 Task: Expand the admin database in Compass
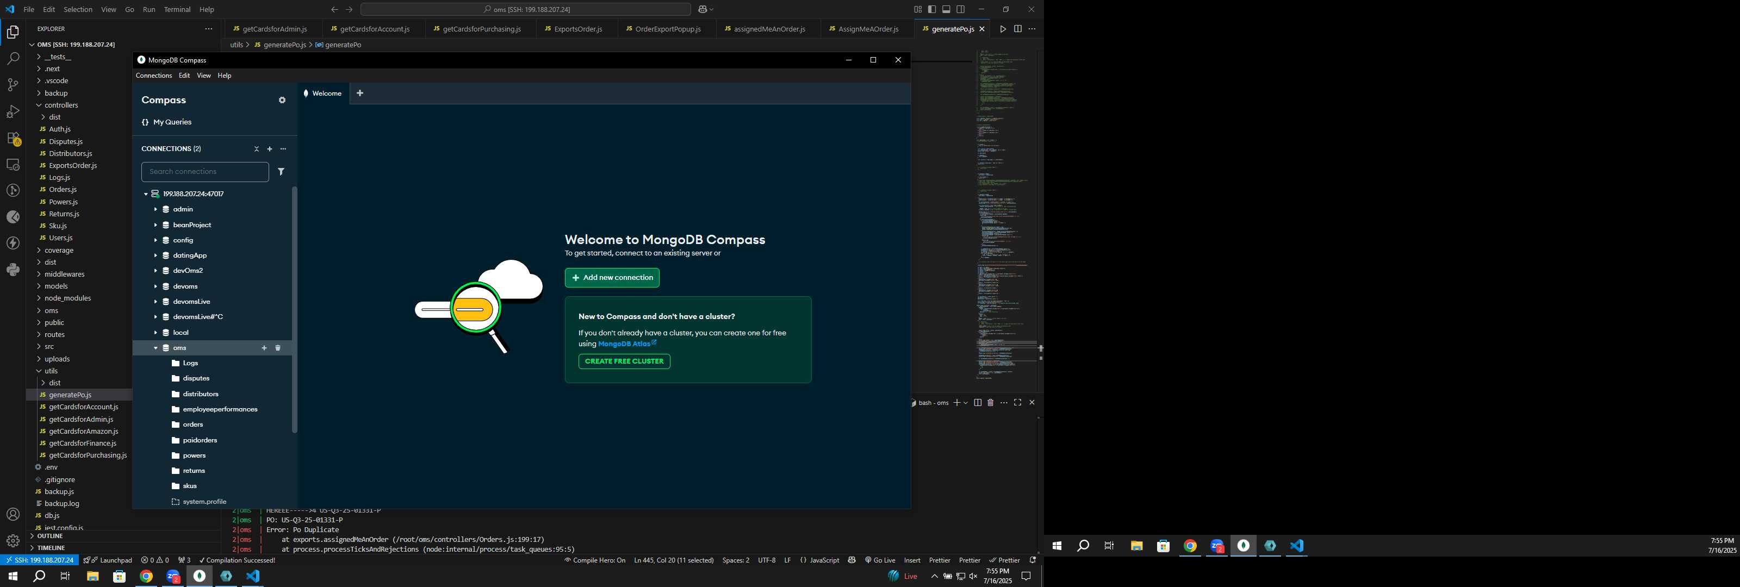[x=156, y=209]
